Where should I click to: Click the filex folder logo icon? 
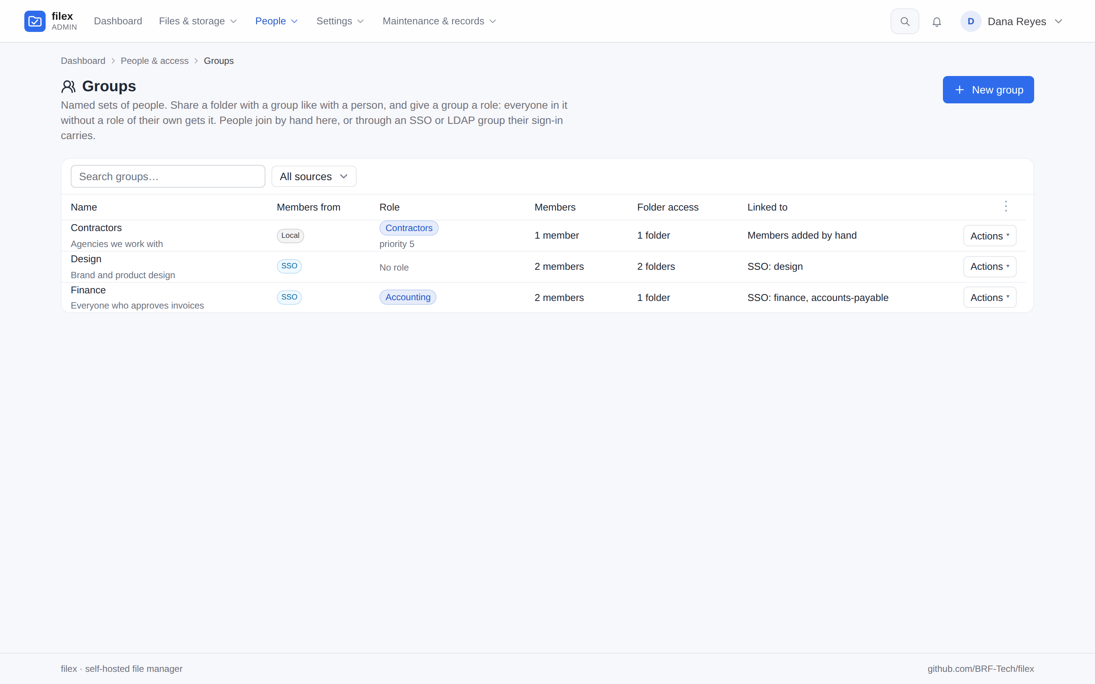(x=35, y=21)
